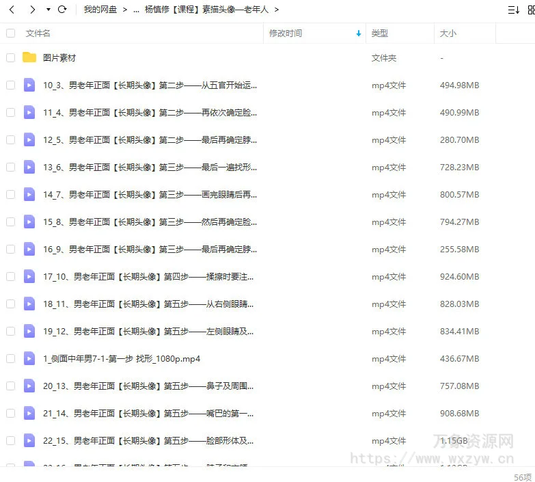The width and height of the screenshot is (535, 482).
Task: Click video icon of file 10_3
Action: [x=29, y=85]
